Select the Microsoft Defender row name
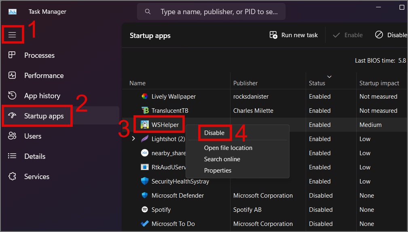Image resolution: width=408 pixels, height=232 pixels. (x=178, y=195)
